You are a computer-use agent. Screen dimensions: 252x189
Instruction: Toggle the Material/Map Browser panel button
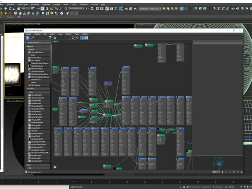coord(82,38)
